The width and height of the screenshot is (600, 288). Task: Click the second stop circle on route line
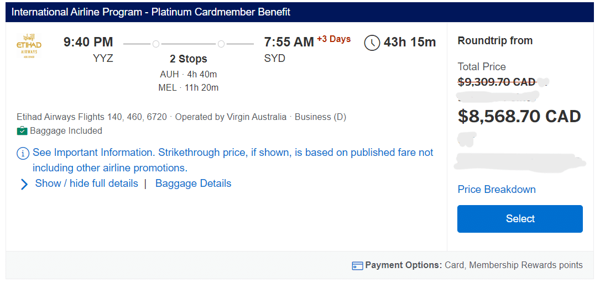221,44
